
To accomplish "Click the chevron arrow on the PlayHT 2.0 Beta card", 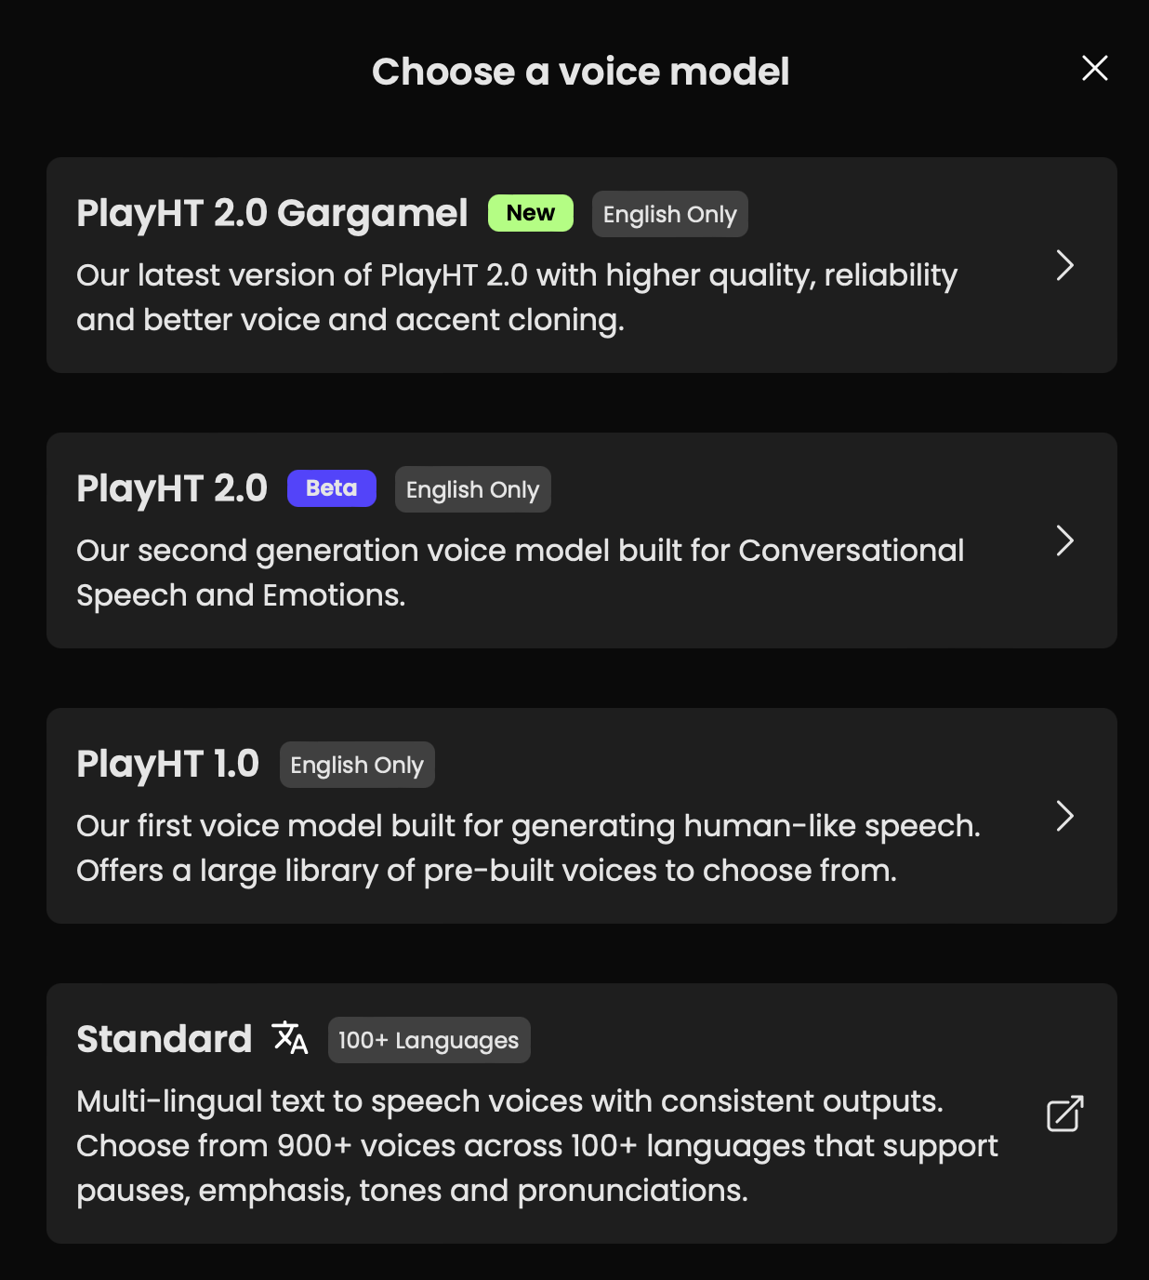I will tap(1064, 540).
